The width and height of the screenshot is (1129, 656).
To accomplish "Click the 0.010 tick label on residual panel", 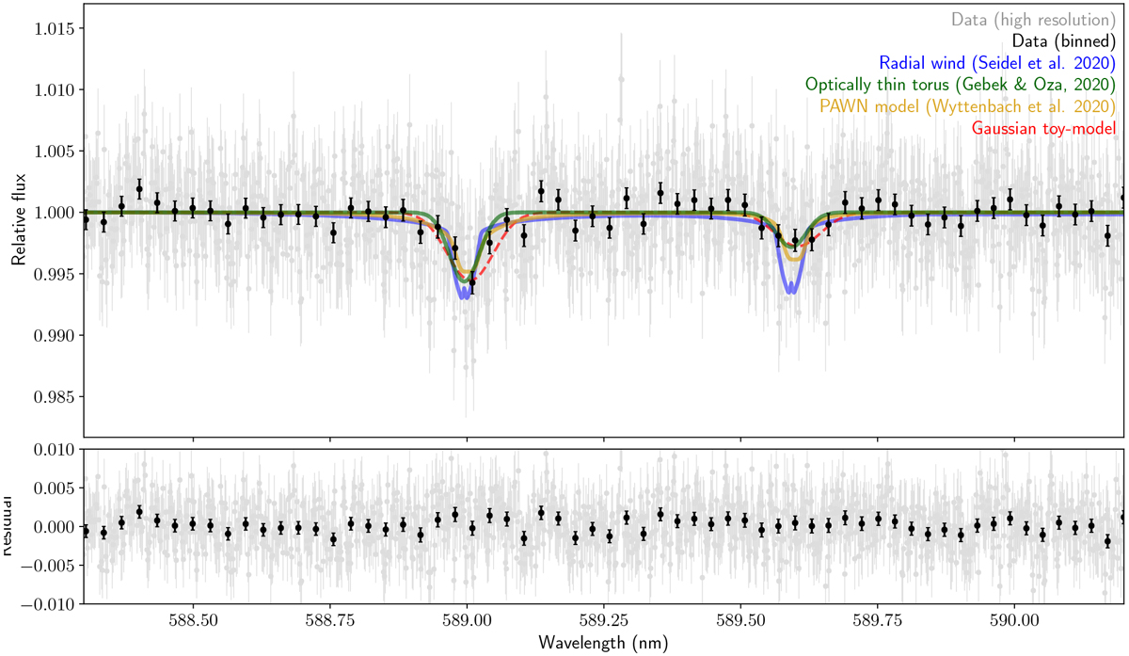I will (54, 450).
